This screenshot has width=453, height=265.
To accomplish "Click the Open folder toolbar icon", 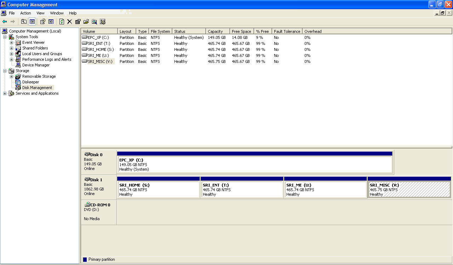I will [86, 22].
